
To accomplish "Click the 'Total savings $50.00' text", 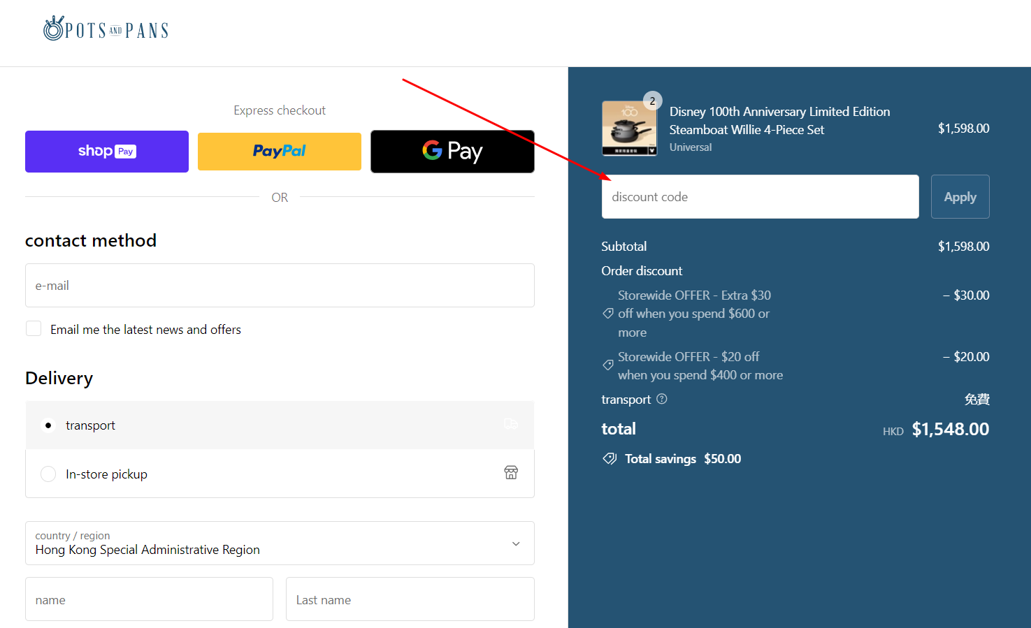I will [683, 459].
